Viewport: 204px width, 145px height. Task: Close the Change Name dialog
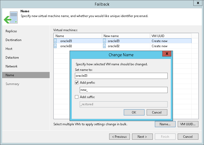[167, 54]
